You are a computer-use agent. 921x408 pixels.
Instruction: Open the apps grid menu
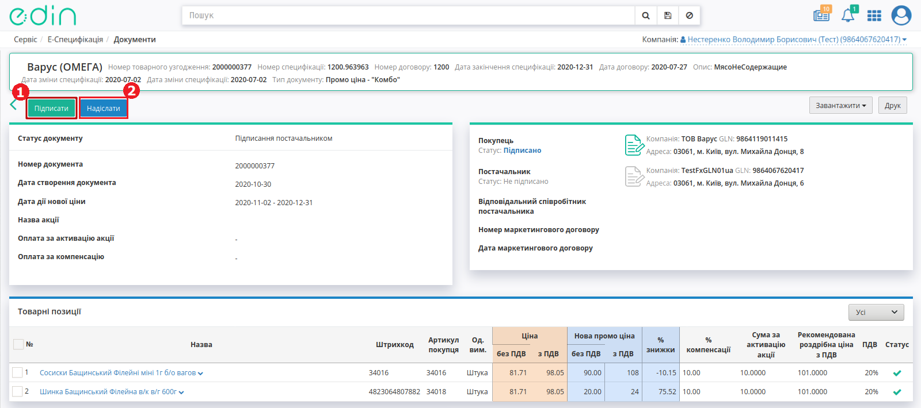(x=874, y=16)
